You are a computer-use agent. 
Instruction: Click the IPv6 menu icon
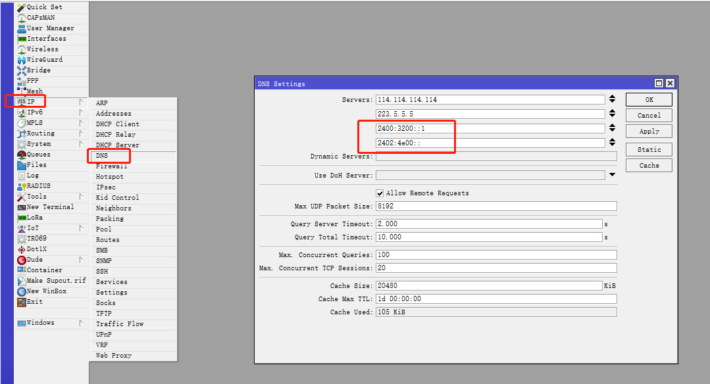point(21,112)
